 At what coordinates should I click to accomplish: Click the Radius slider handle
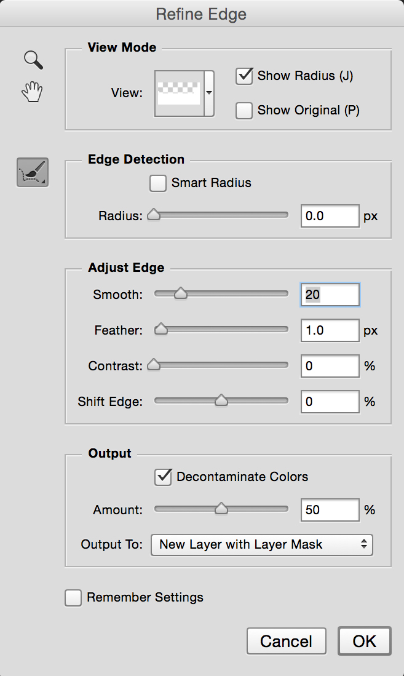coord(154,215)
